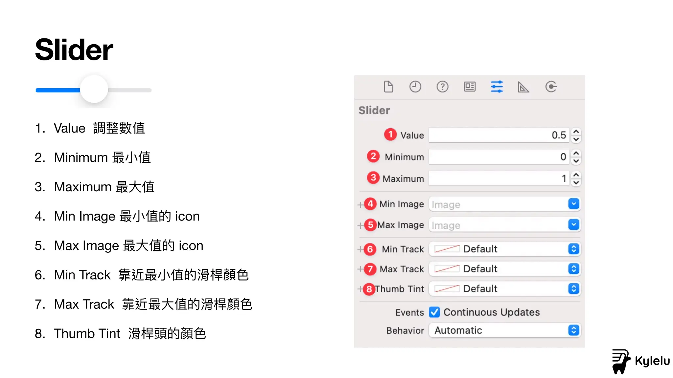Click the Value input field showing 0.5
The image size is (673, 378).
click(x=499, y=135)
